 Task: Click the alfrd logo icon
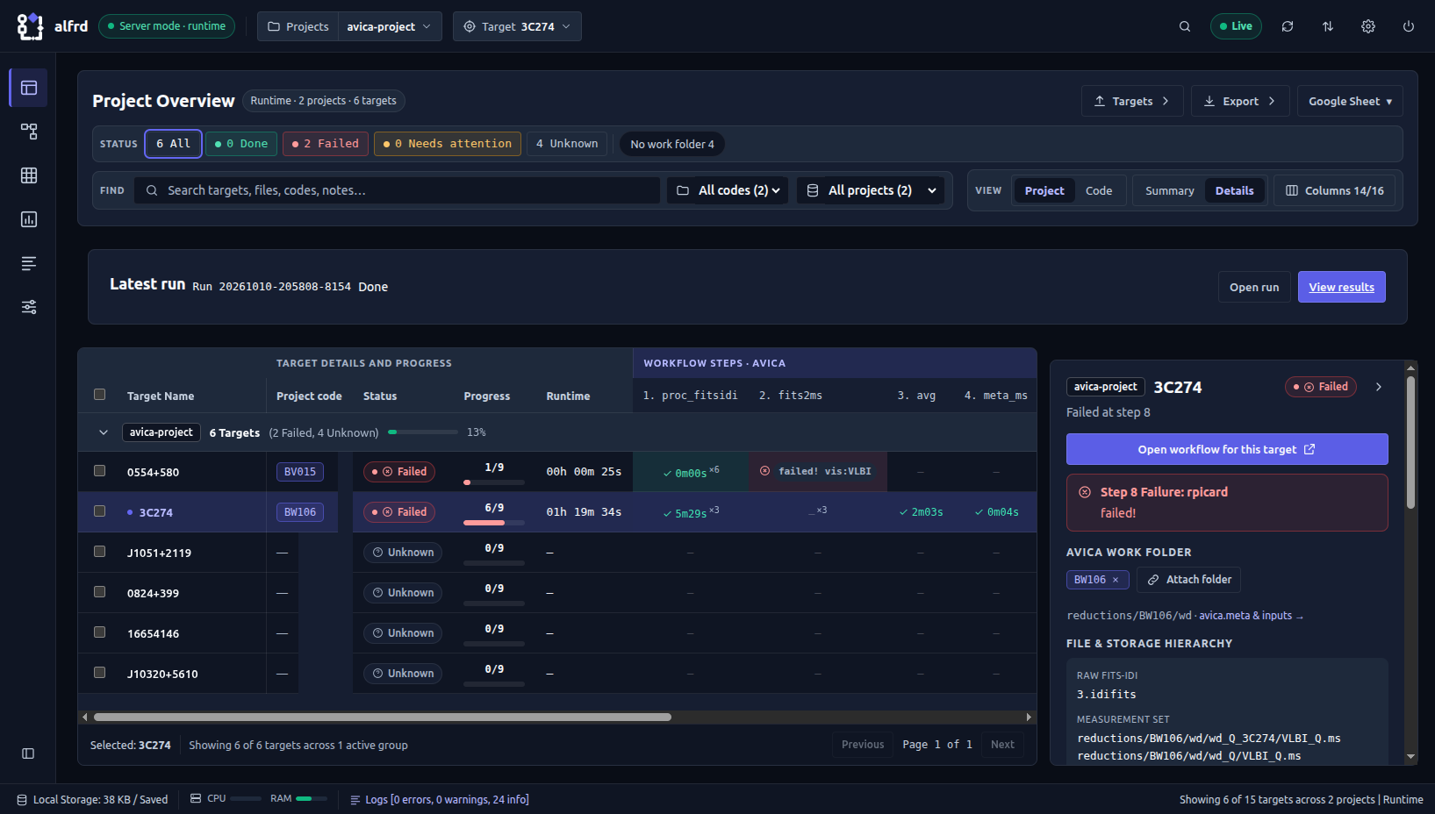[30, 26]
